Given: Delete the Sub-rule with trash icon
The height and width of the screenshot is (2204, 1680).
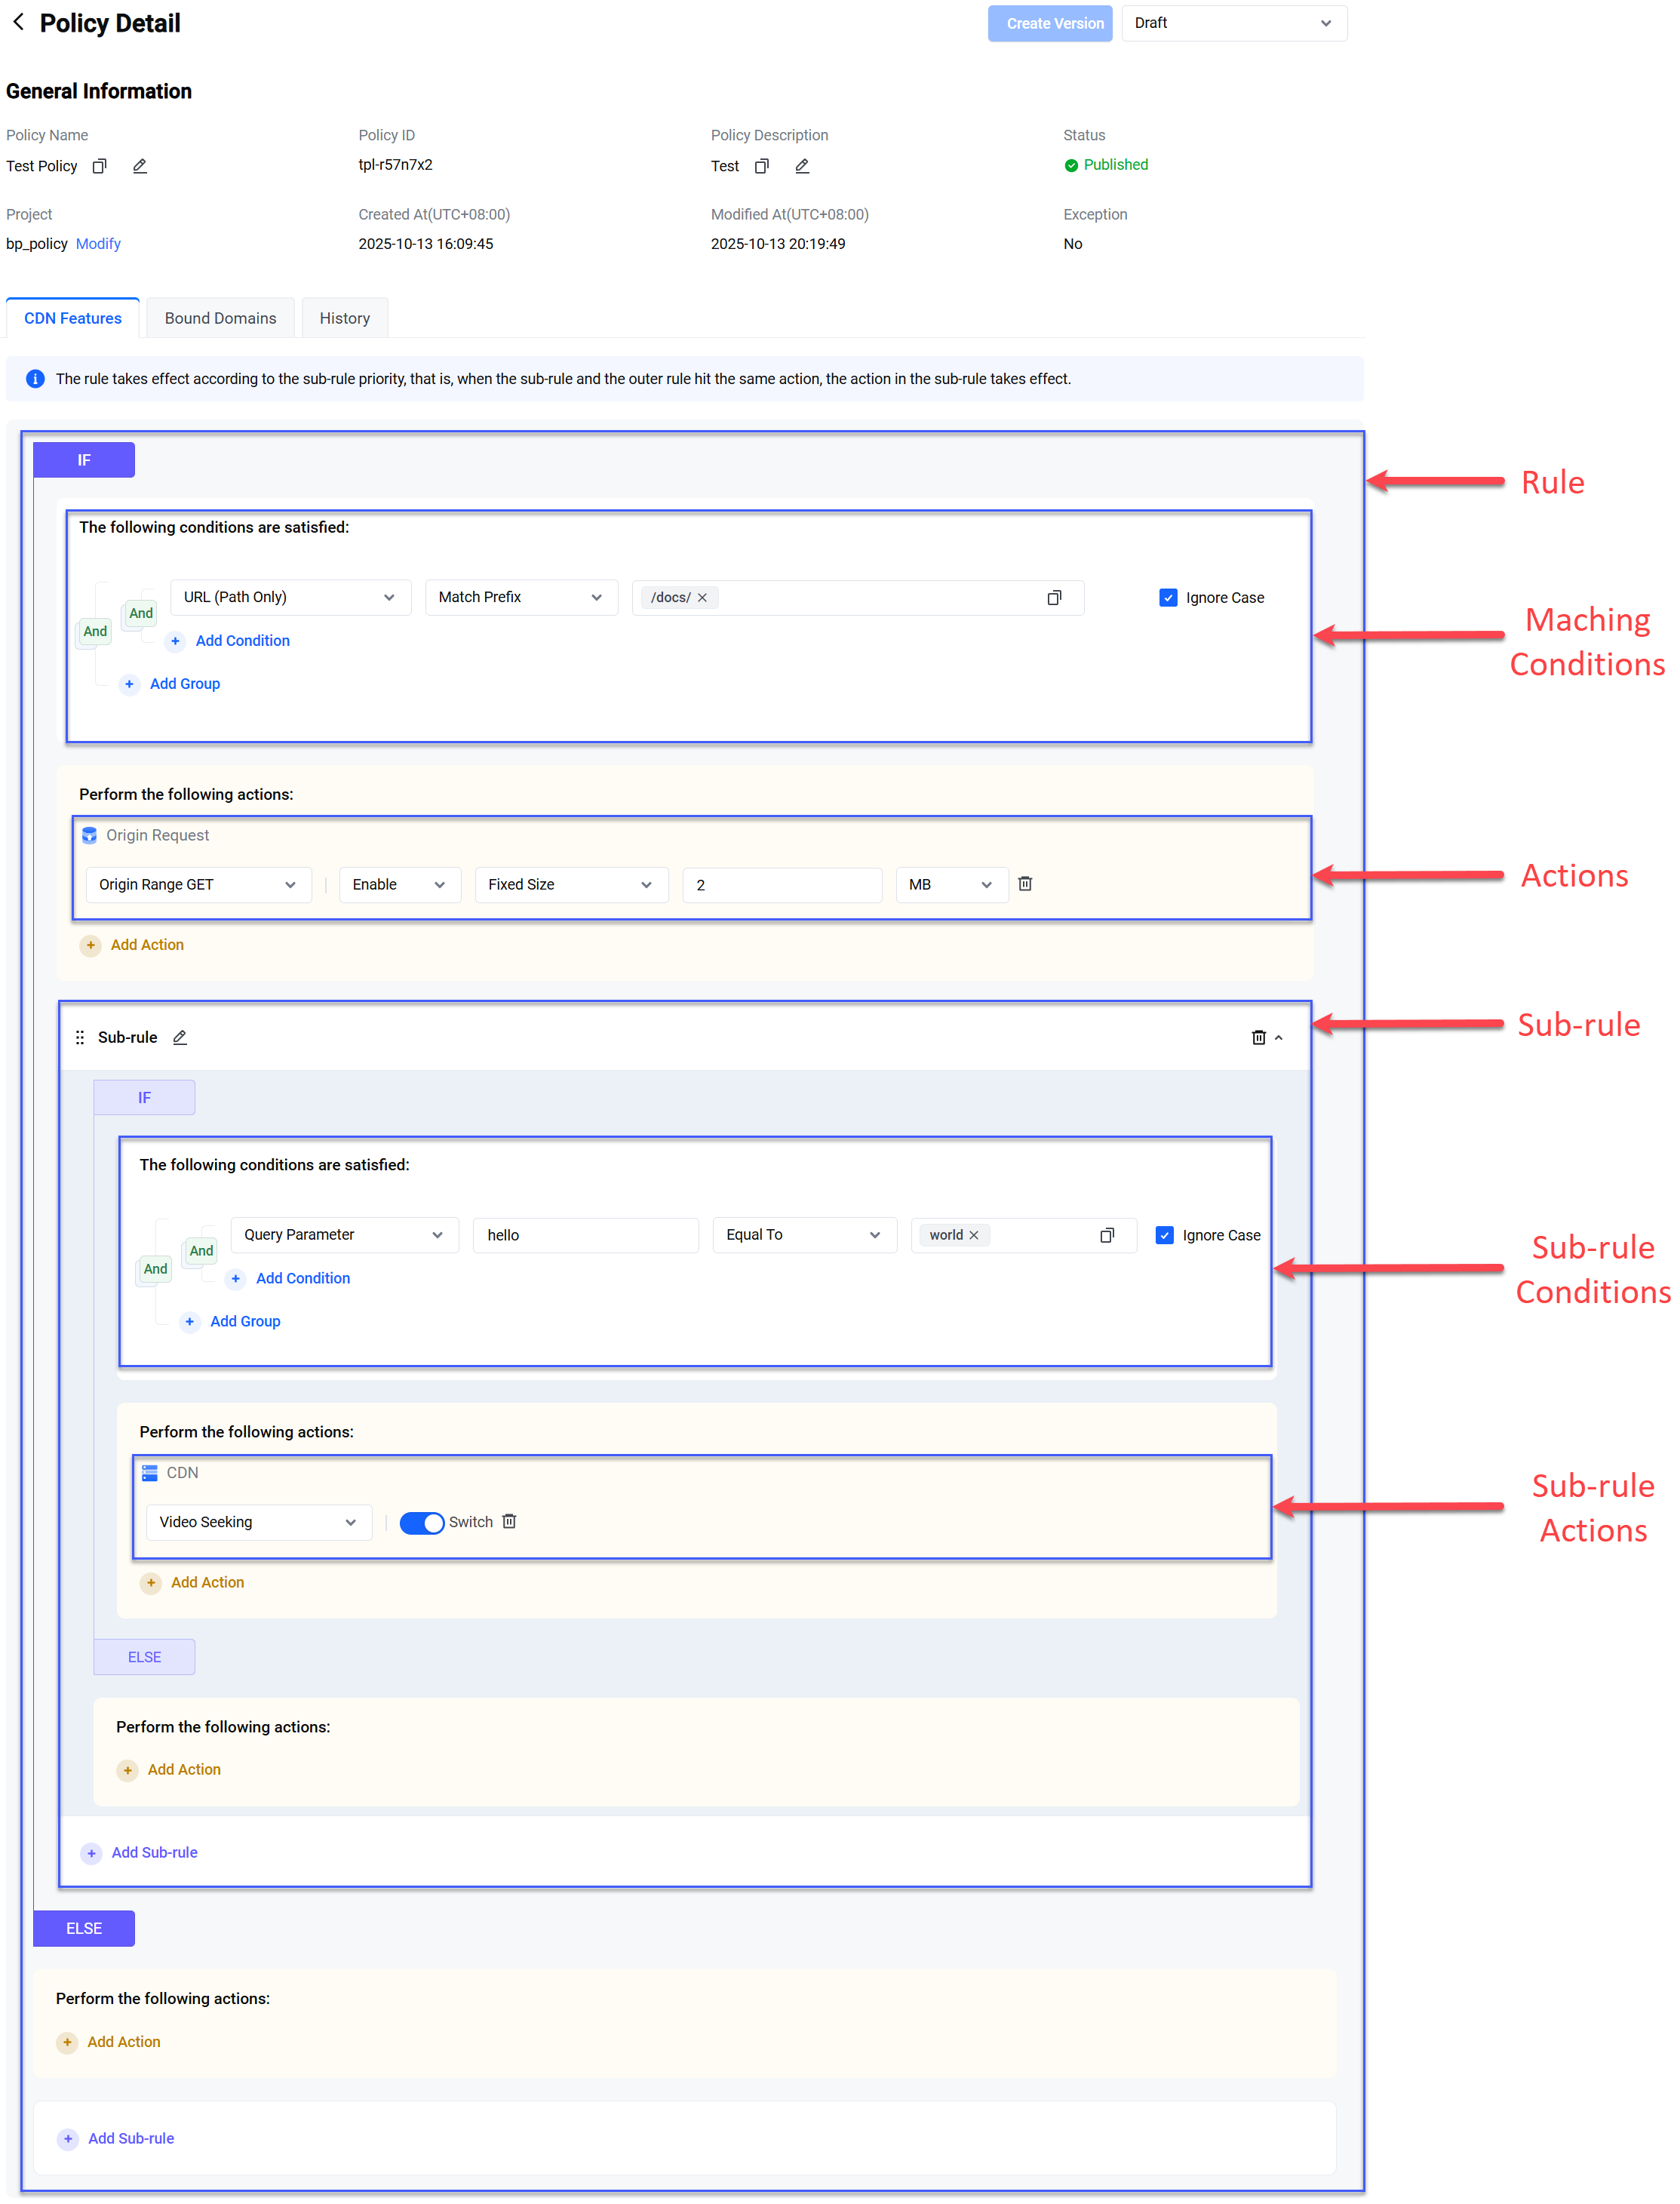Looking at the screenshot, I should tap(1258, 1037).
